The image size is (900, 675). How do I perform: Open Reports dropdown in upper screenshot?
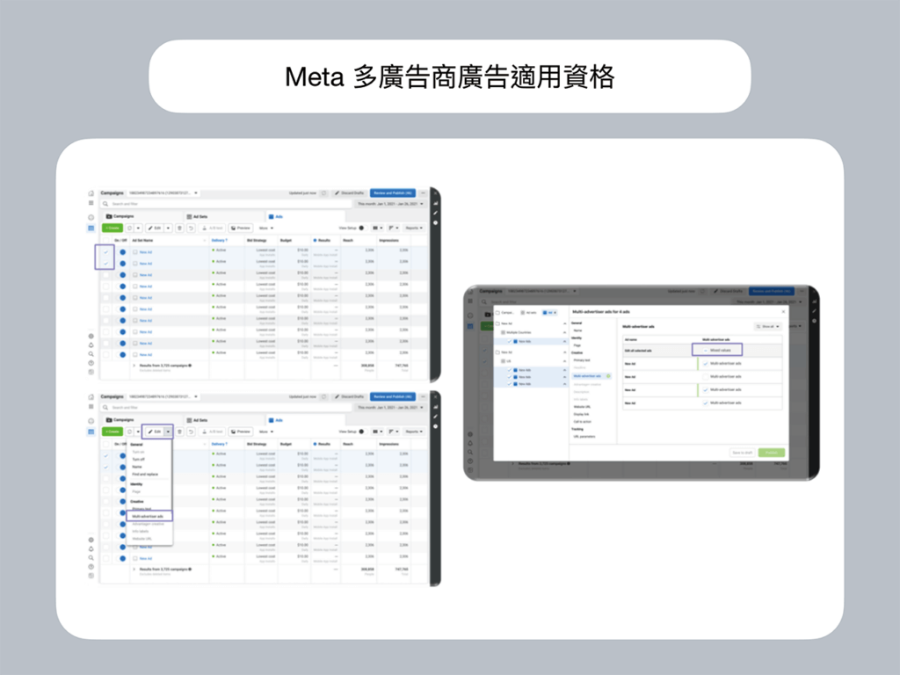point(414,228)
